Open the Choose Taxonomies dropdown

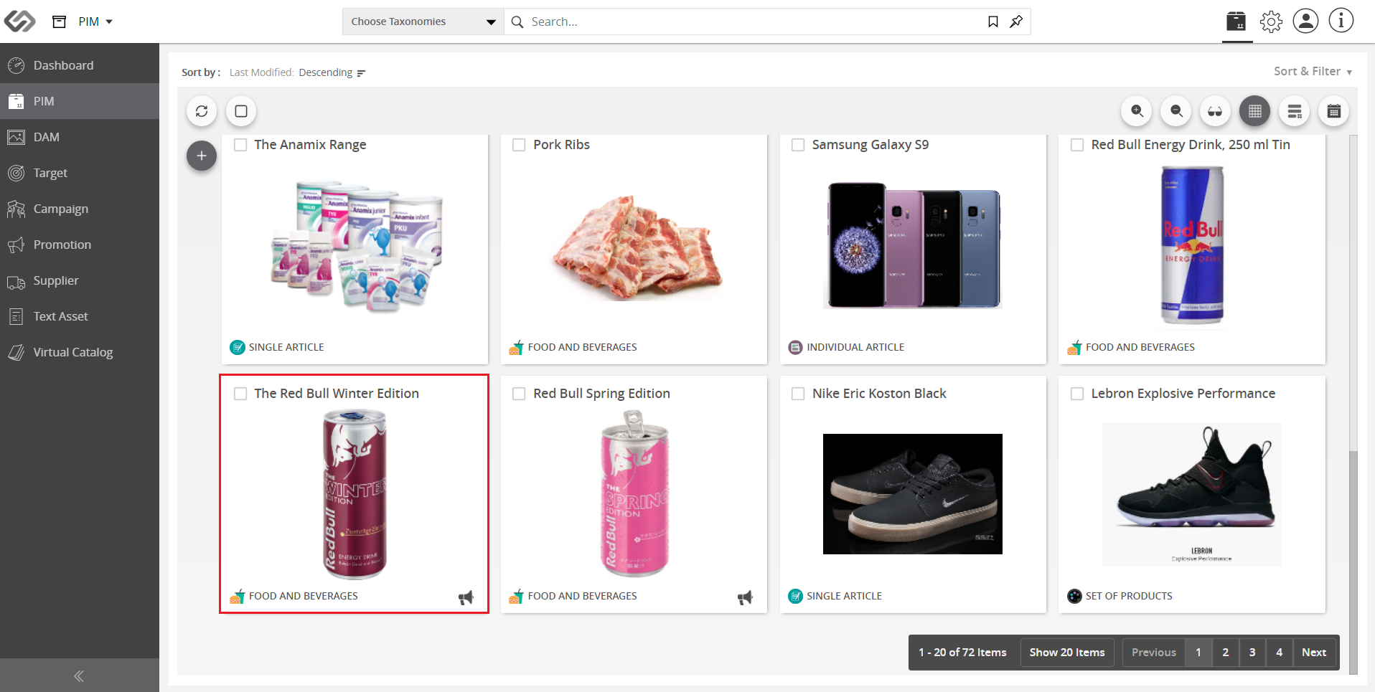pyautogui.click(x=423, y=22)
